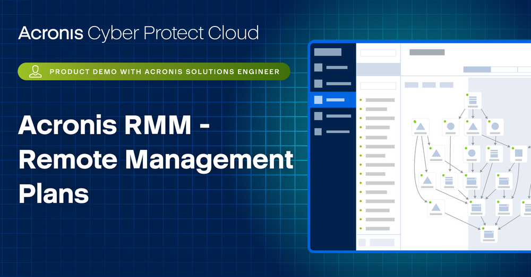
Task: Expand the third filter chip above the graph
Action: tap(446, 85)
